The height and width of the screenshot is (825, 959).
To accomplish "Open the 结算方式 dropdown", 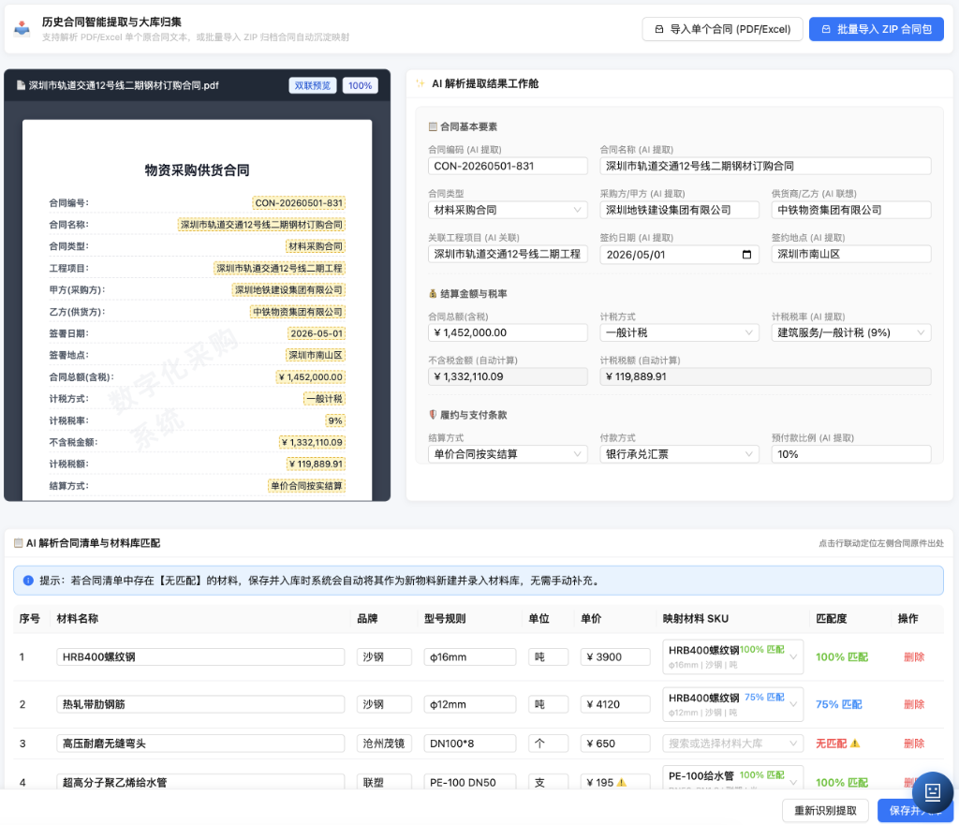I will tap(508, 454).
